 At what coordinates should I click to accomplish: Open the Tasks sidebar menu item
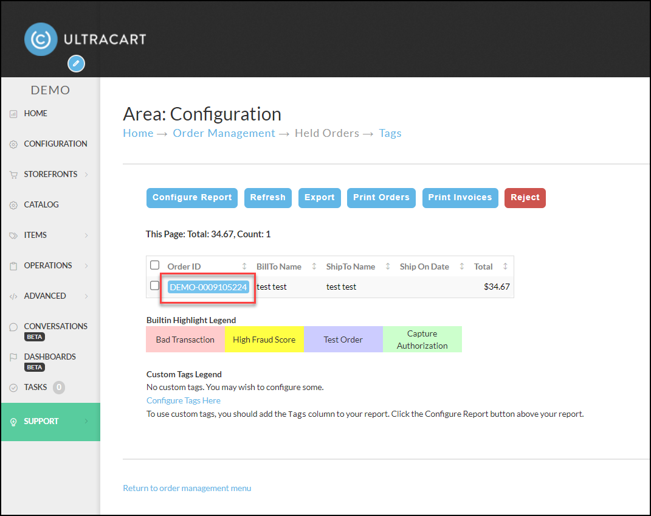[35, 387]
